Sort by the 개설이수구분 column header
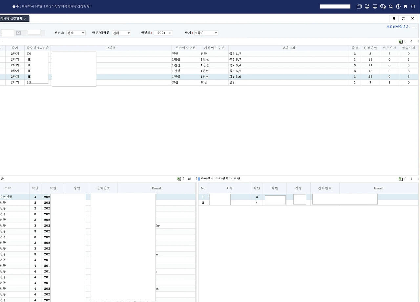Screen dimensions: 420x302 [214, 48]
